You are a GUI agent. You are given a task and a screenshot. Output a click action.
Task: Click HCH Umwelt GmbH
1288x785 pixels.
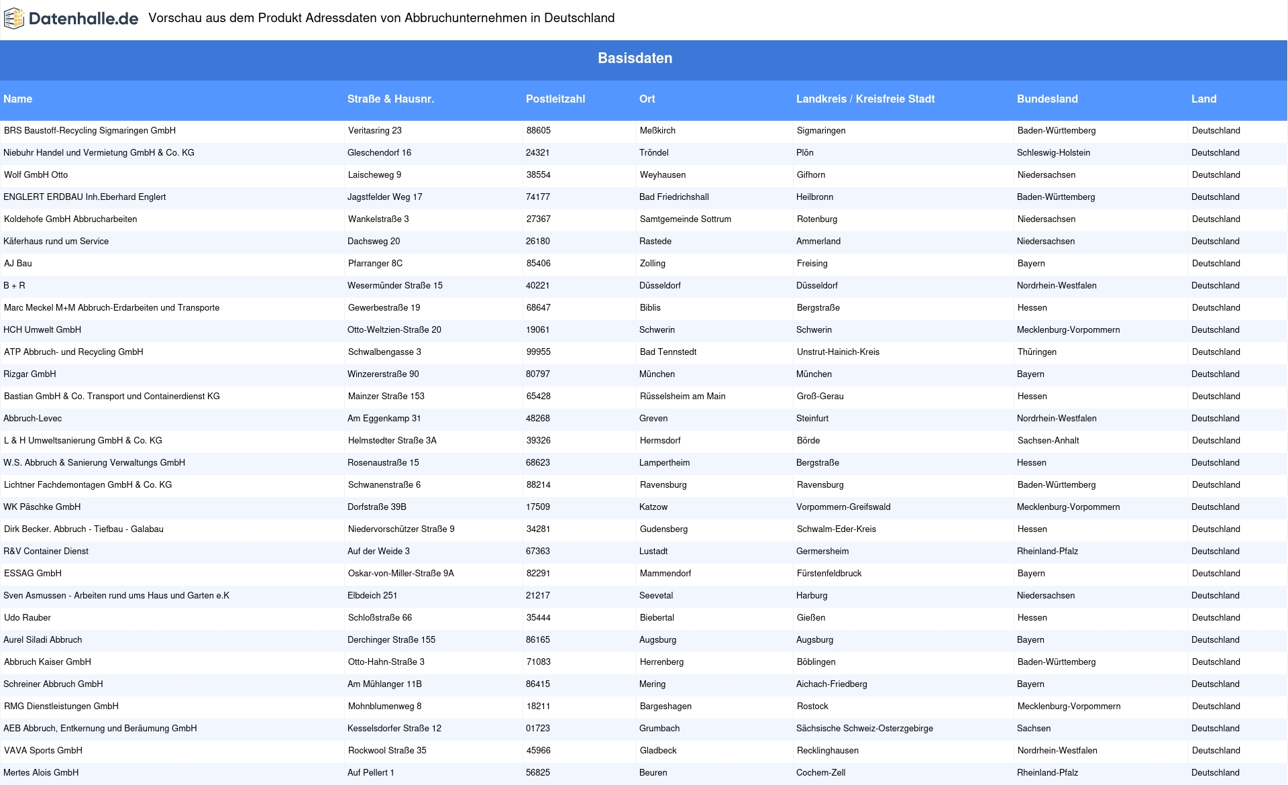click(42, 330)
